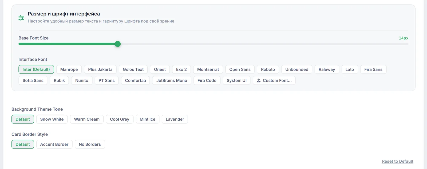Click the Card Border Style label

[x=30, y=134]
